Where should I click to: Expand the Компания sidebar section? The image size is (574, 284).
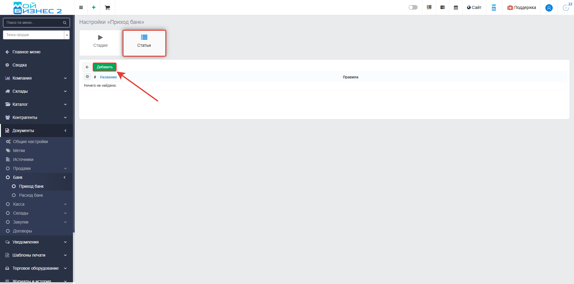tap(36, 78)
